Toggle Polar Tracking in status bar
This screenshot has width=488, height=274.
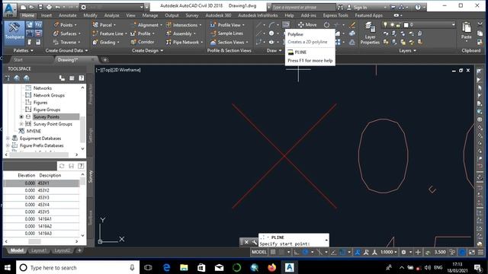(306, 252)
